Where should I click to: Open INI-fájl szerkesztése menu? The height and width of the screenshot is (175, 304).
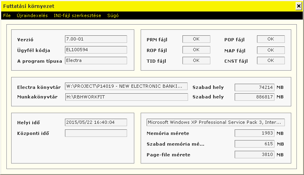tap(77, 15)
